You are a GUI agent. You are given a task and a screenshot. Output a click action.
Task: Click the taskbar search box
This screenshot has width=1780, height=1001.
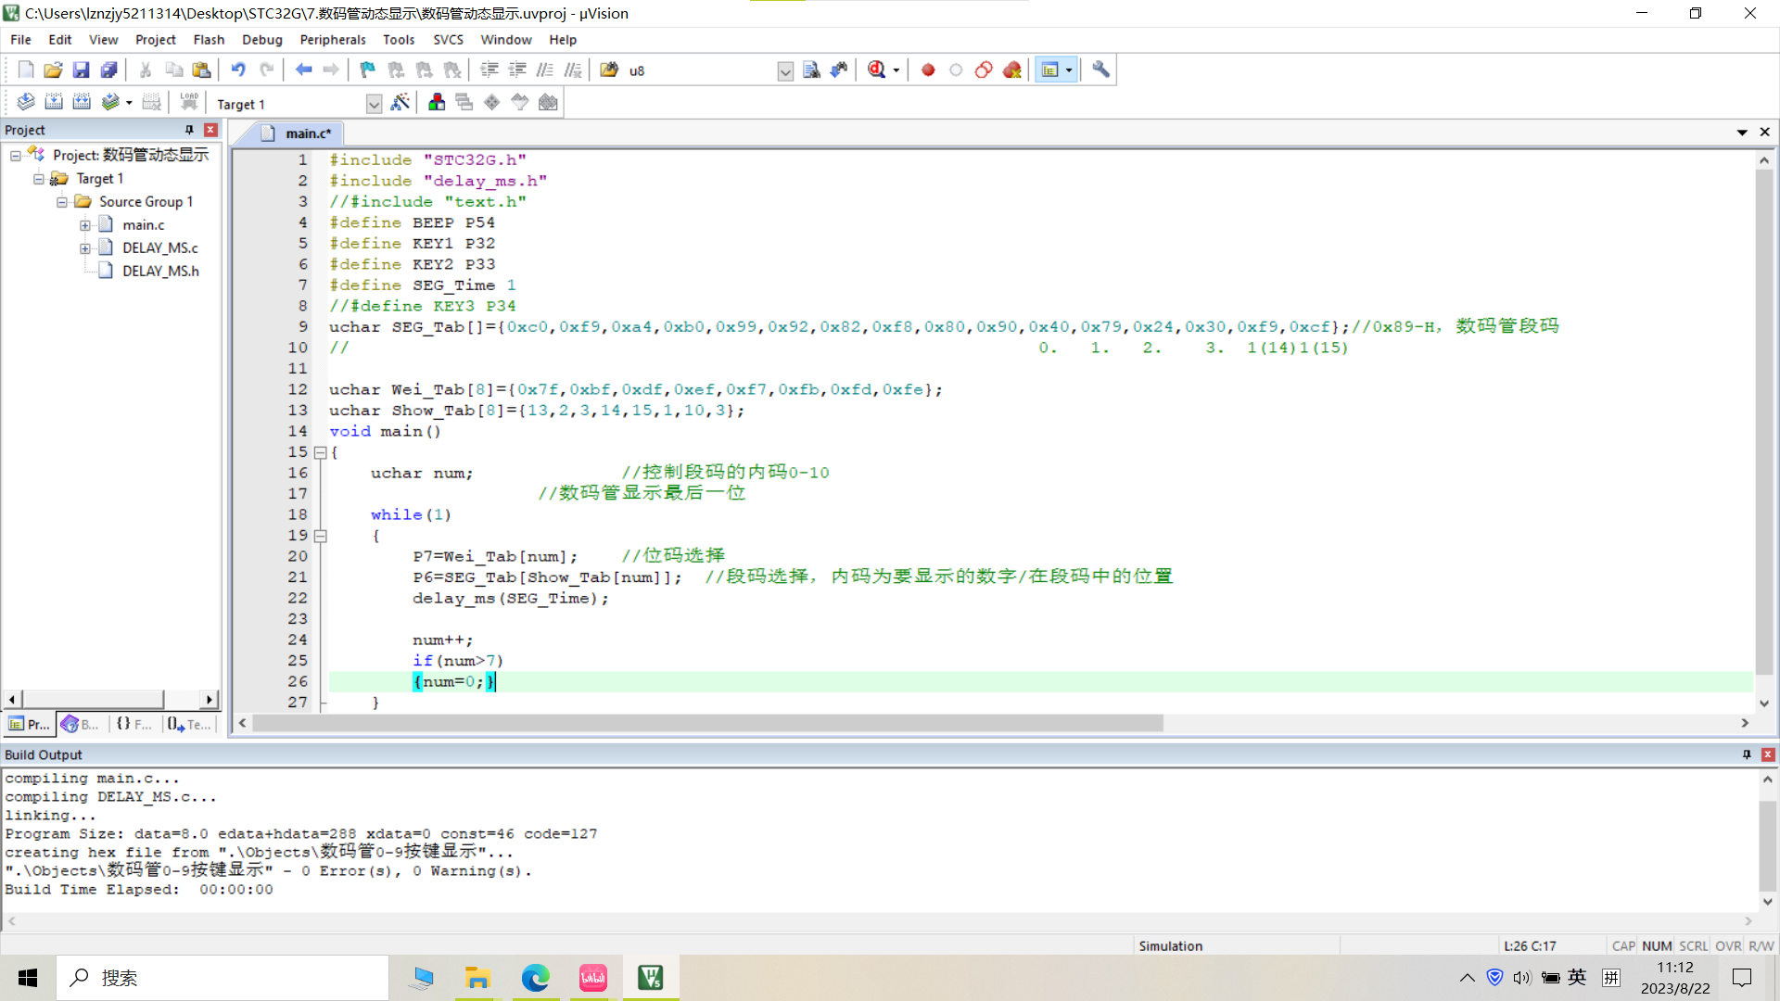pos(222,978)
